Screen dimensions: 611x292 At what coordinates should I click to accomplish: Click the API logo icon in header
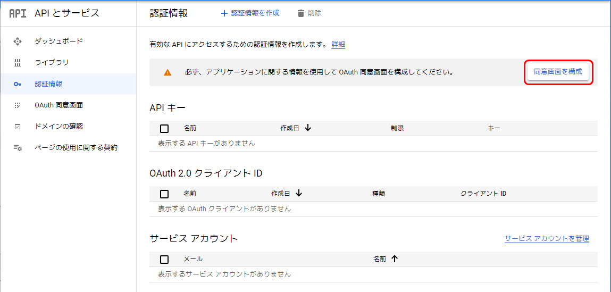pyautogui.click(x=18, y=13)
